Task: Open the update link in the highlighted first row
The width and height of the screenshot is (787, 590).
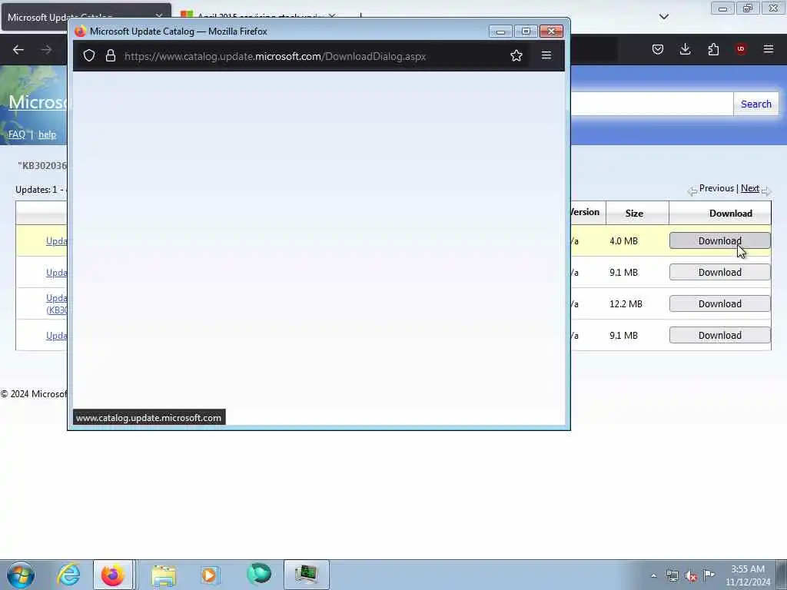Action: [x=56, y=240]
